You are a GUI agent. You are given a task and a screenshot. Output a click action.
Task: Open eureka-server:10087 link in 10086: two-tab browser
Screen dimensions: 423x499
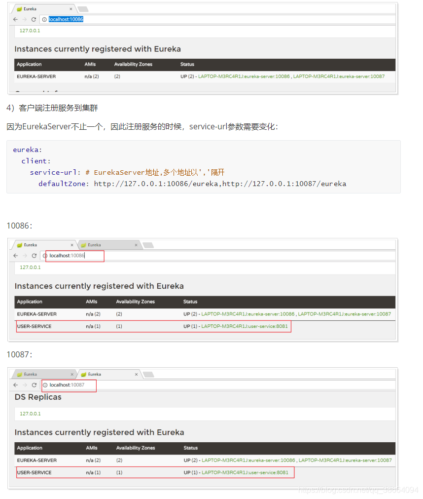point(345,314)
